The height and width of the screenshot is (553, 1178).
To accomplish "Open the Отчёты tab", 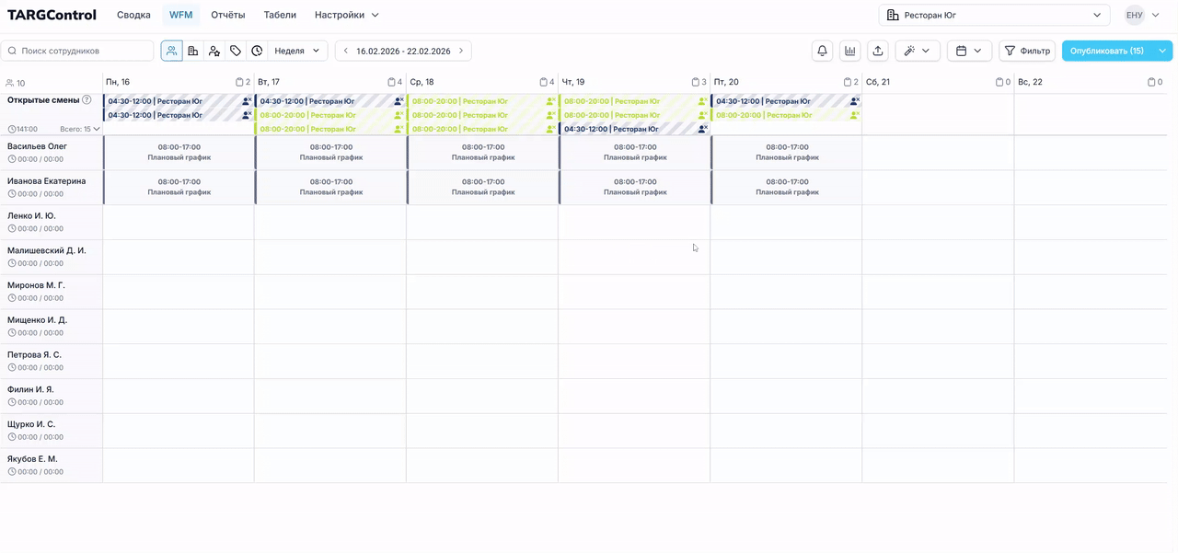I will [227, 15].
